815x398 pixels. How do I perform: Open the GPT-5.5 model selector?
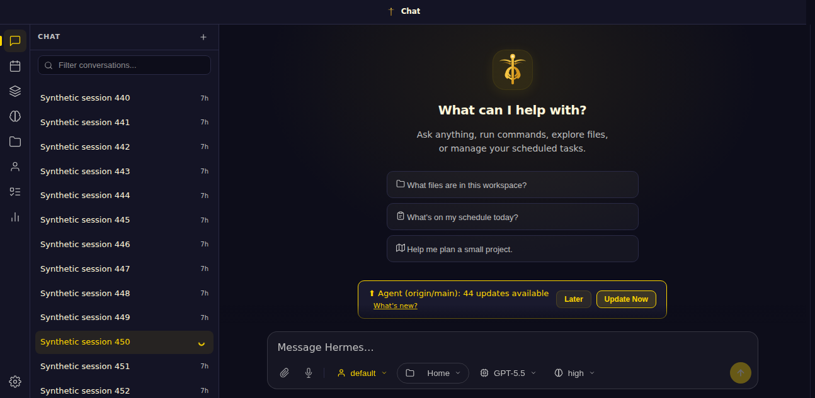tap(508, 373)
